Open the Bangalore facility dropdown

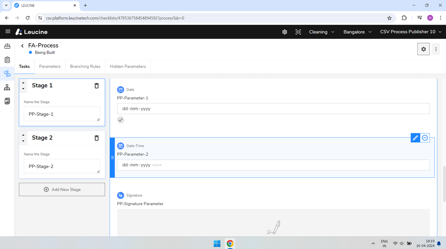click(358, 32)
